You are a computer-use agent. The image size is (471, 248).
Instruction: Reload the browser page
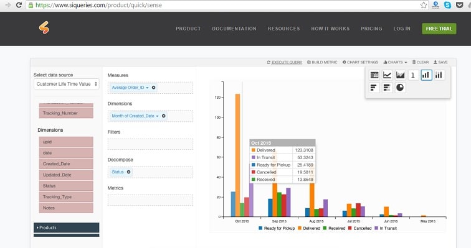point(19,5)
